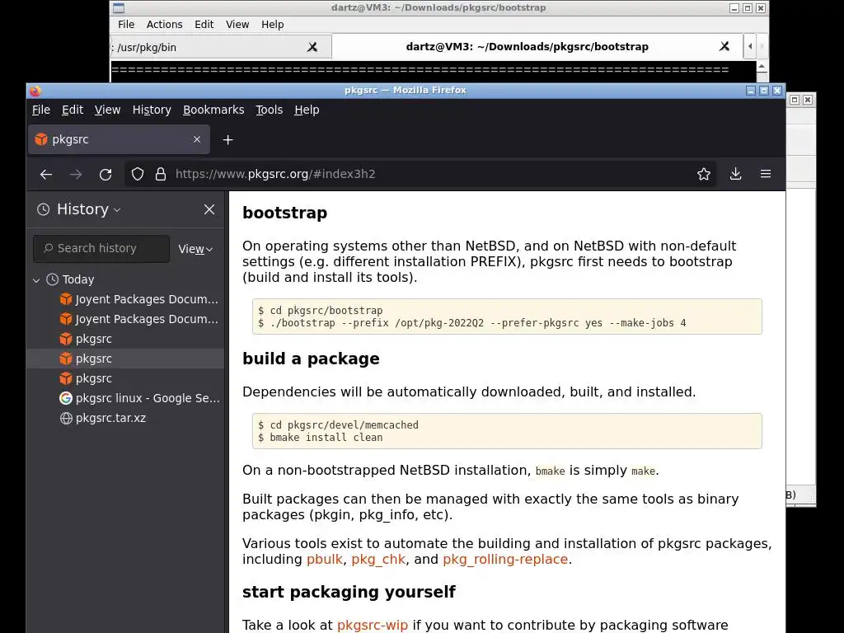
Task: Open the Bookmarks menu in Firefox
Action: (x=213, y=110)
